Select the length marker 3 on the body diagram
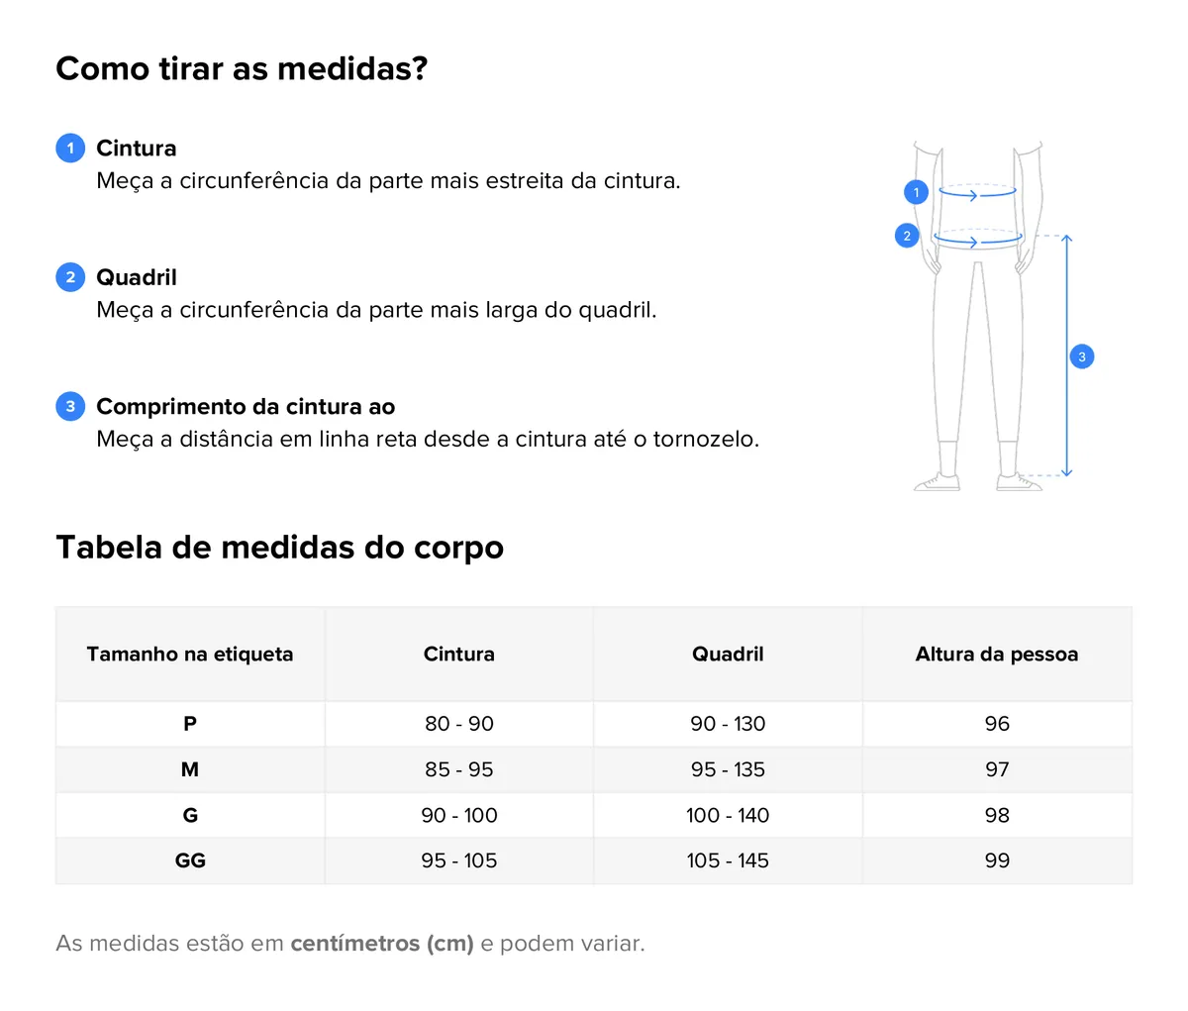Screen dimensions: 1188x1011 click(1082, 356)
